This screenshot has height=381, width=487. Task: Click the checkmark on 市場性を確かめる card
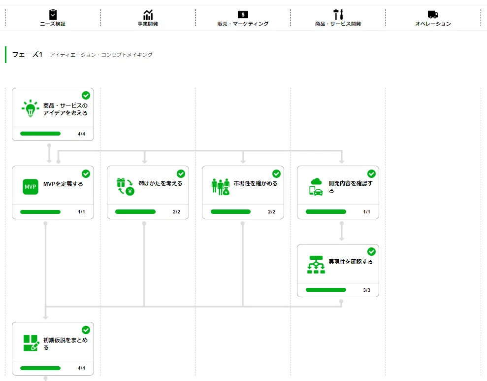276,173
